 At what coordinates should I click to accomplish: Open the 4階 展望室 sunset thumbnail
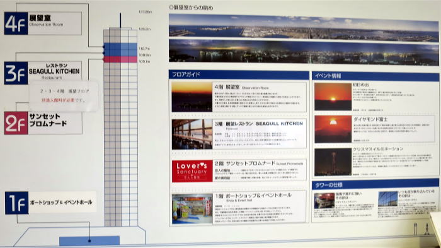click(x=192, y=97)
